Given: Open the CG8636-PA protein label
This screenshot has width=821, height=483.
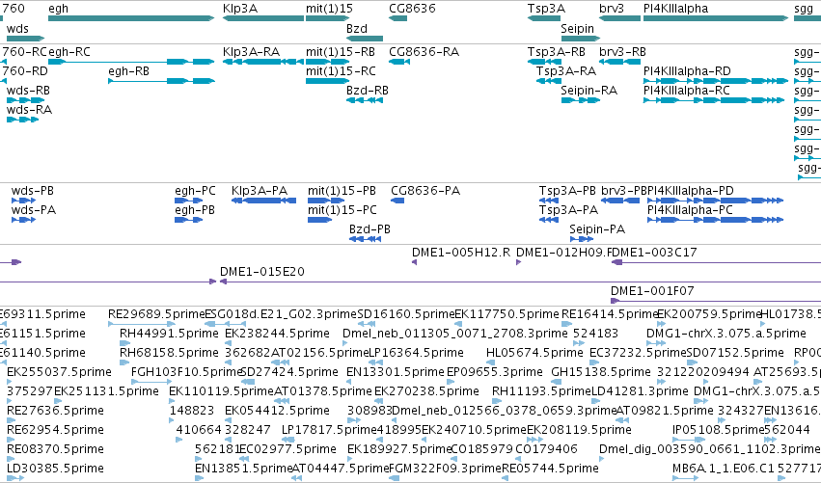Looking at the screenshot, I should pyautogui.click(x=425, y=191).
